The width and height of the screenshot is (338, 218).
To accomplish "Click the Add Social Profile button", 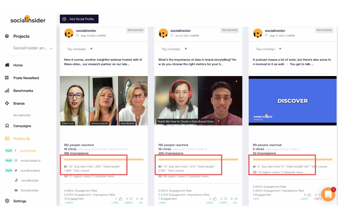I will coord(79,19).
